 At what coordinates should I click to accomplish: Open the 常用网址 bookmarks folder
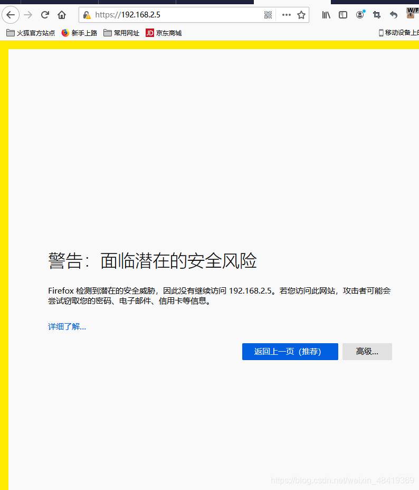click(121, 33)
